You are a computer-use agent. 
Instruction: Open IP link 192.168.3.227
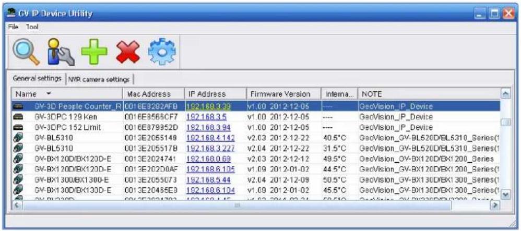(211, 149)
